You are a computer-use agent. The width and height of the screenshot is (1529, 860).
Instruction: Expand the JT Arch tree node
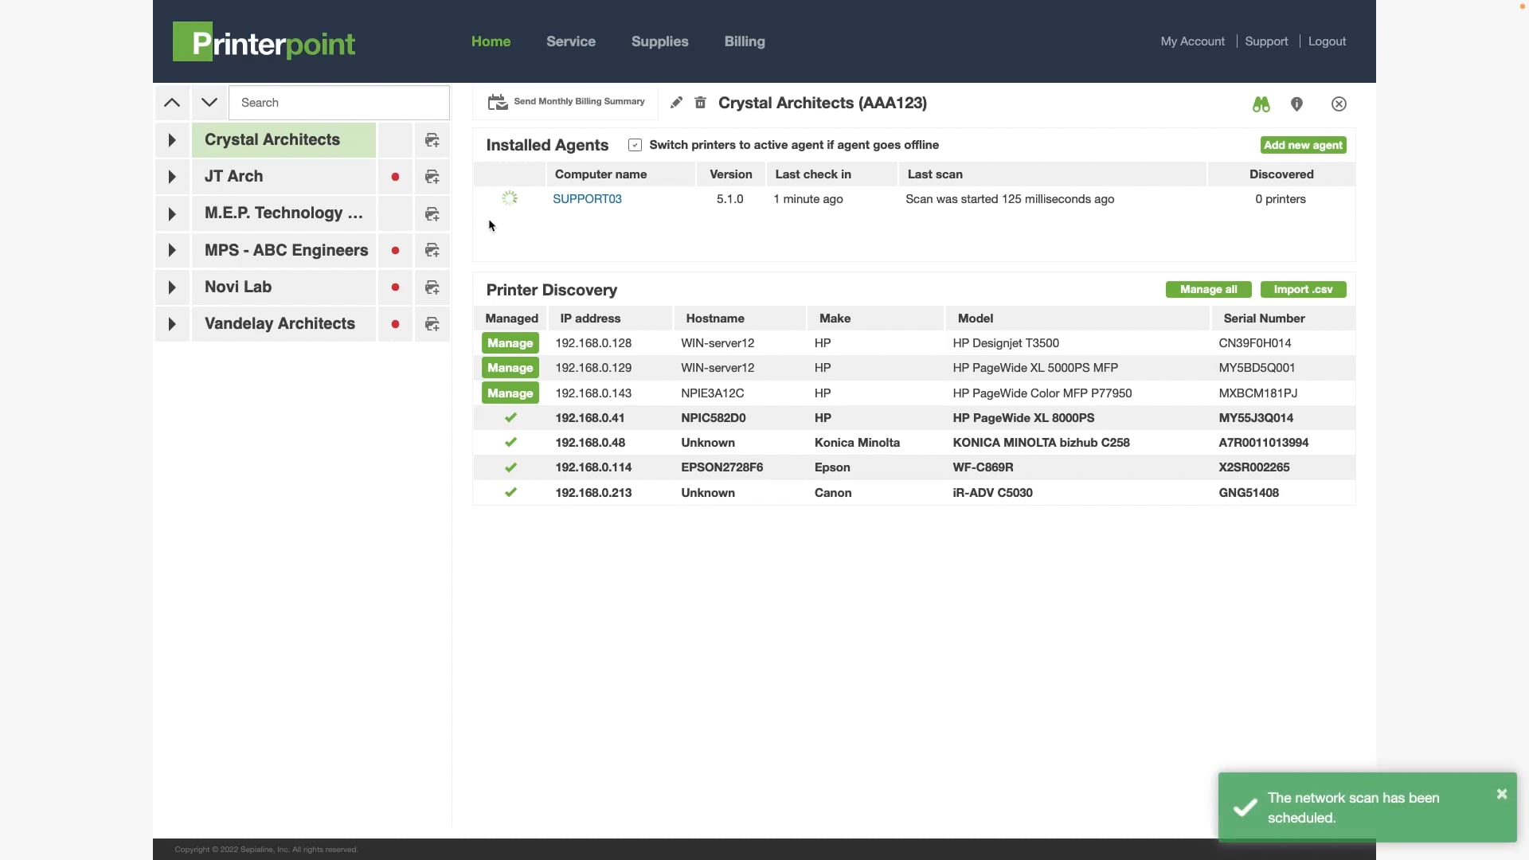[172, 177]
